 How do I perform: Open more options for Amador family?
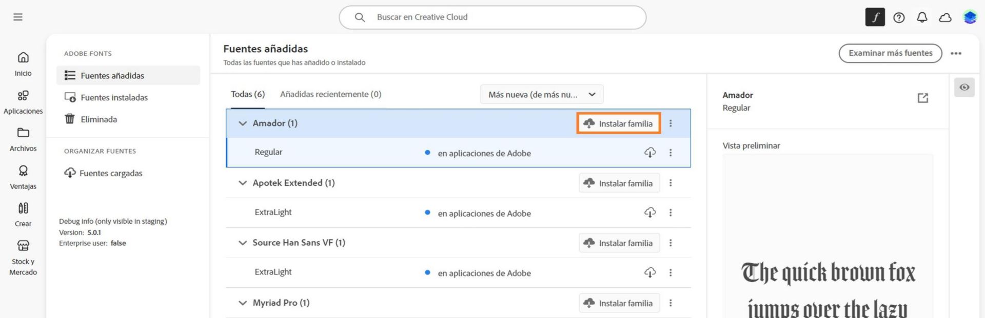pyautogui.click(x=671, y=123)
